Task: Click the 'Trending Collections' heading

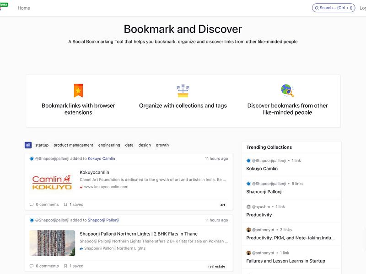Action: (x=269, y=147)
